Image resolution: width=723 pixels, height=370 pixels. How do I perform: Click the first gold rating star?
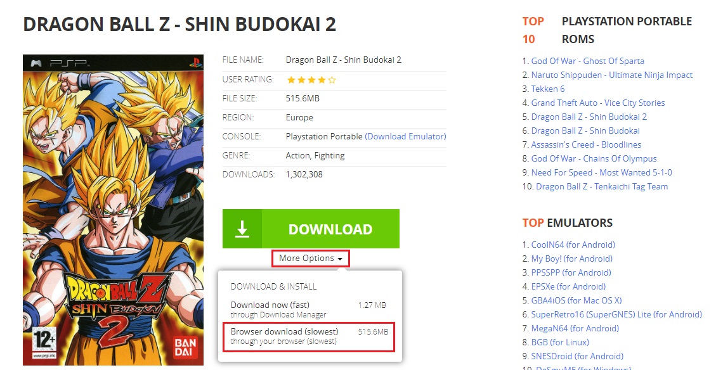291,80
